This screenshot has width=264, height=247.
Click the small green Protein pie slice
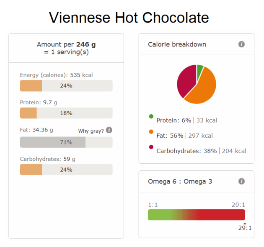[x=200, y=70]
